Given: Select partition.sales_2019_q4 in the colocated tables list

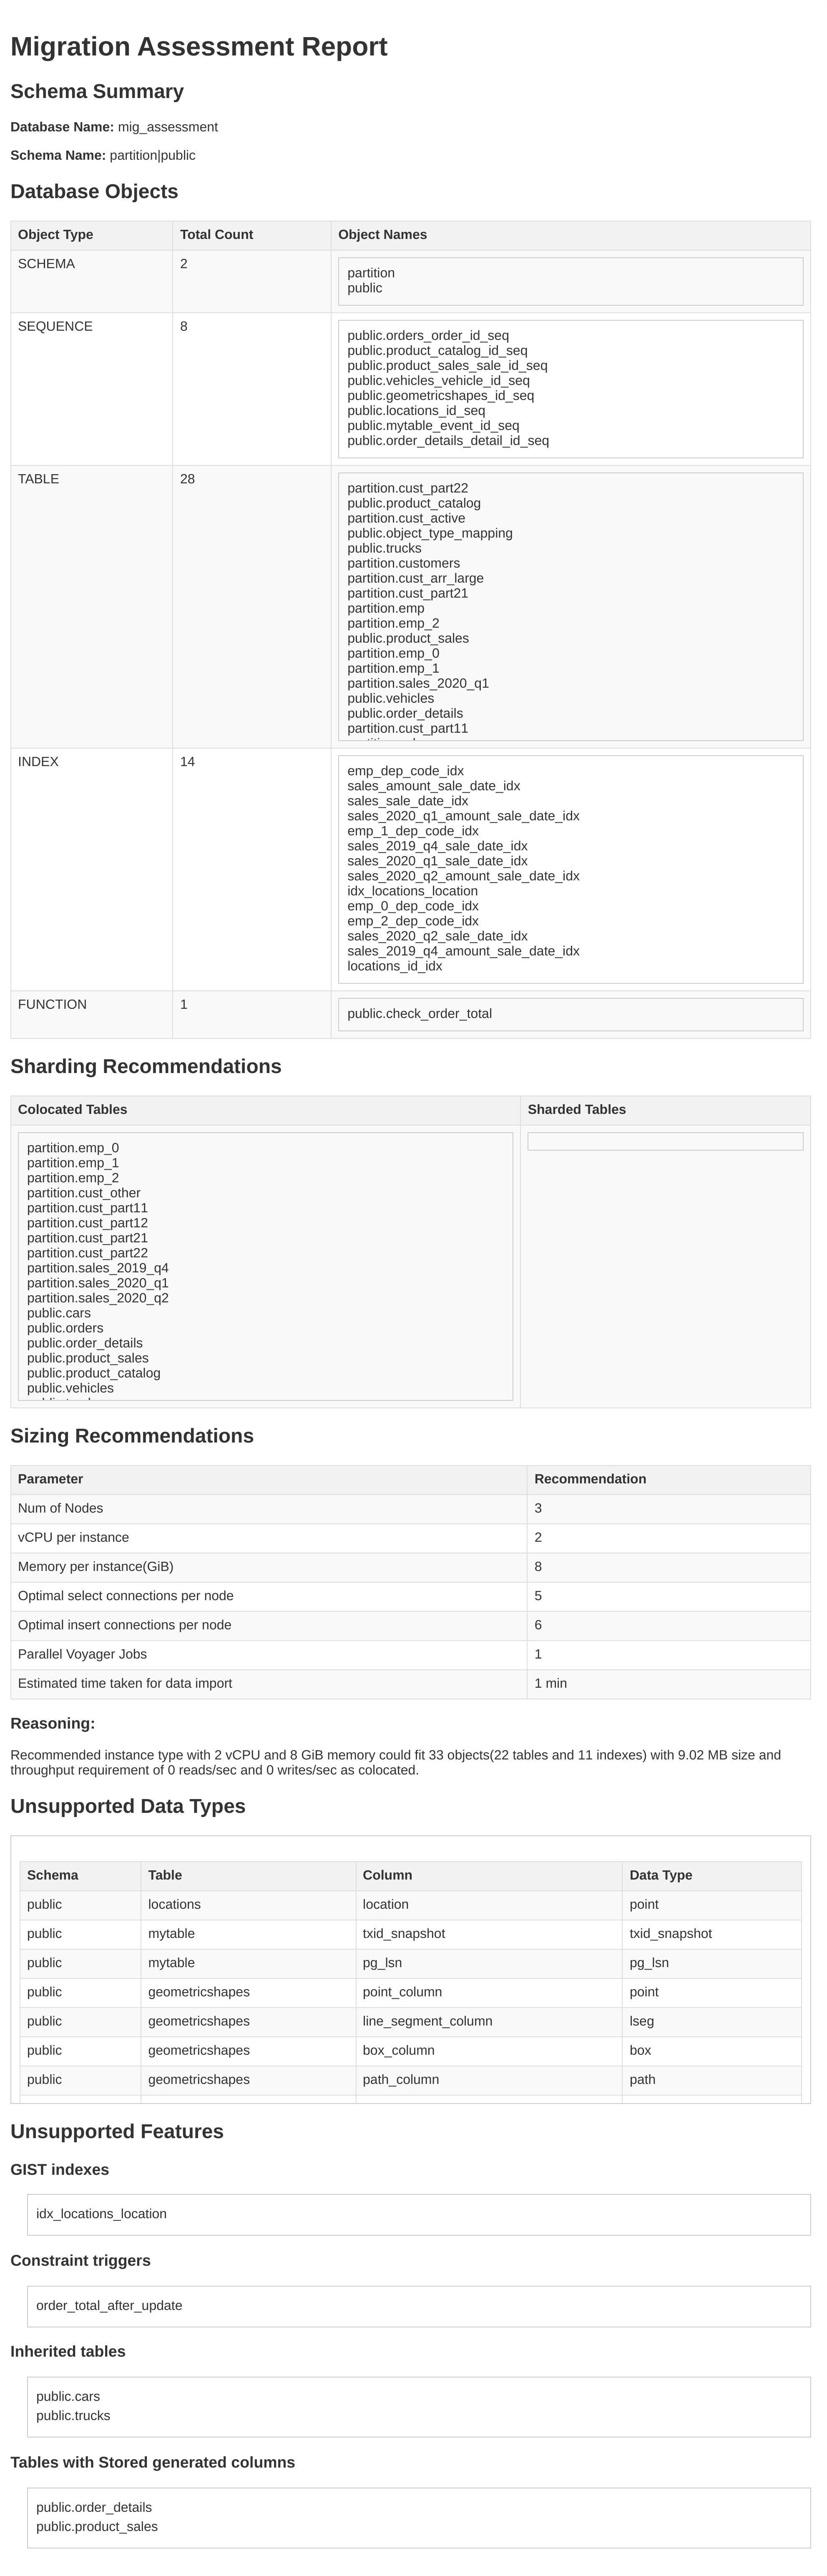Looking at the screenshot, I should click(97, 1268).
